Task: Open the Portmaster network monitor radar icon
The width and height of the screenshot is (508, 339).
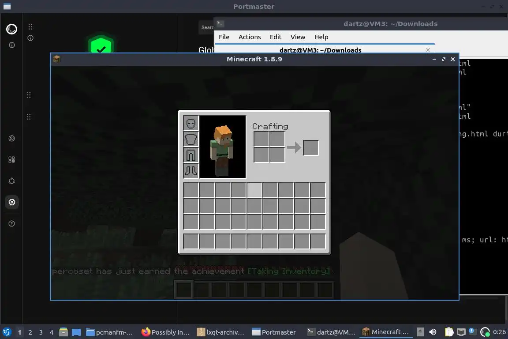Action: coord(11,139)
